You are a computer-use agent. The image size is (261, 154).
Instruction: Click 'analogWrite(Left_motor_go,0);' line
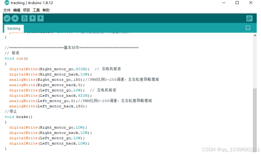(x=43, y=101)
